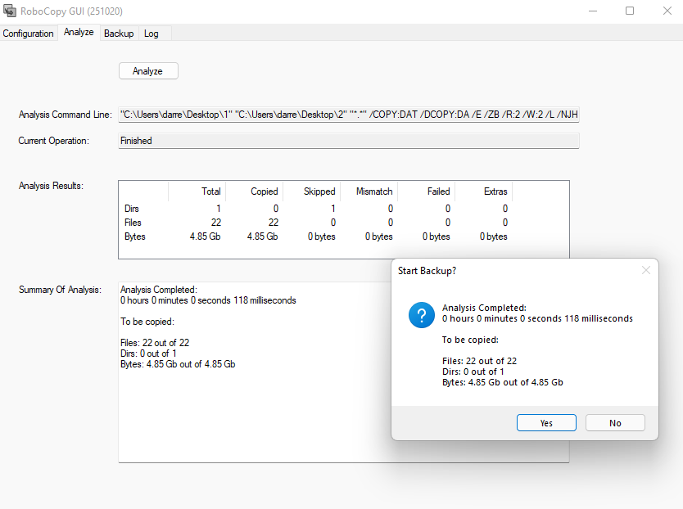
Task: Confirm backup with the Yes button
Action: [x=545, y=422]
